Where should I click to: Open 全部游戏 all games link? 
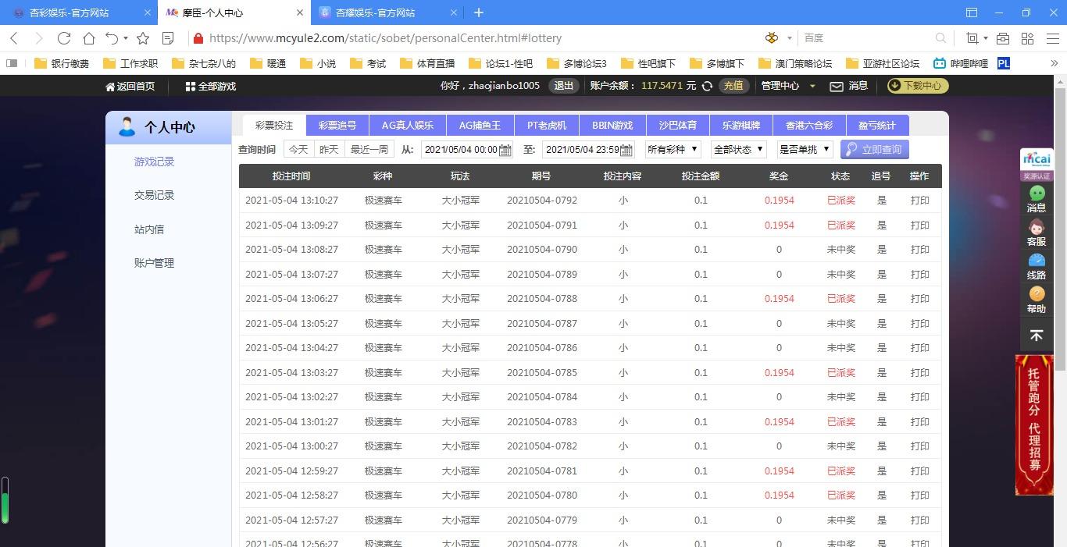(x=211, y=87)
